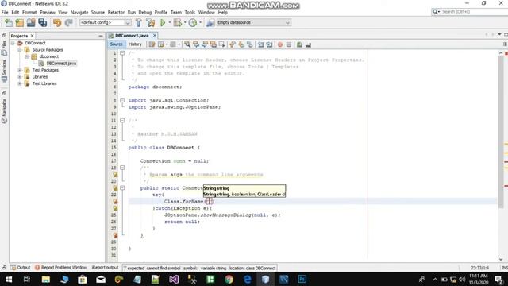Click the Profile Project toolbar icon
Viewport: 508px width, 286px height.
click(x=193, y=22)
